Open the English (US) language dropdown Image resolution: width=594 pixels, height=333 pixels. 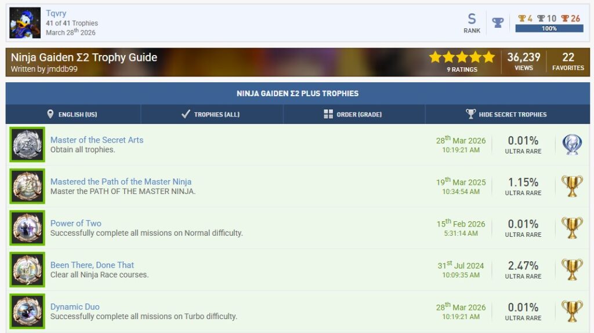click(73, 115)
